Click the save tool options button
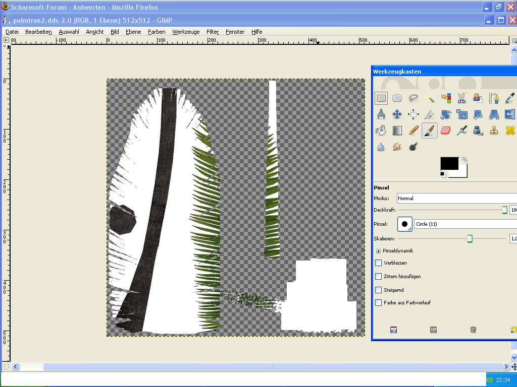Viewport: 517px width, 387px height. [393, 330]
